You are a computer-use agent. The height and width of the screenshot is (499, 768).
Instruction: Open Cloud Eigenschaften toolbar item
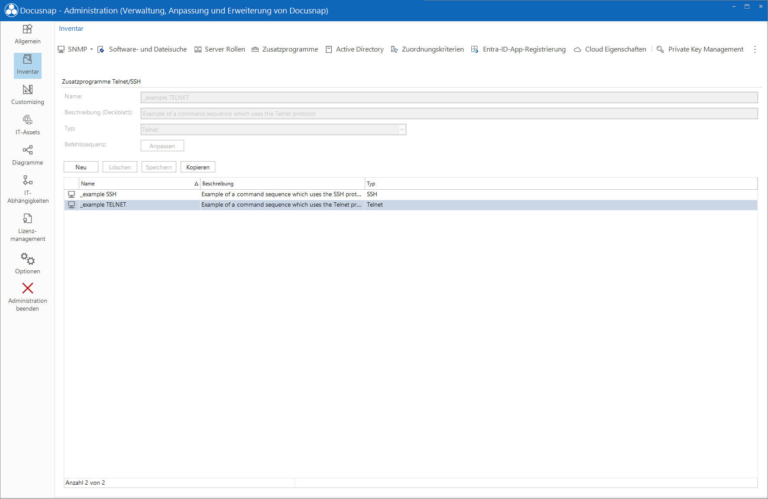(x=610, y=49)
